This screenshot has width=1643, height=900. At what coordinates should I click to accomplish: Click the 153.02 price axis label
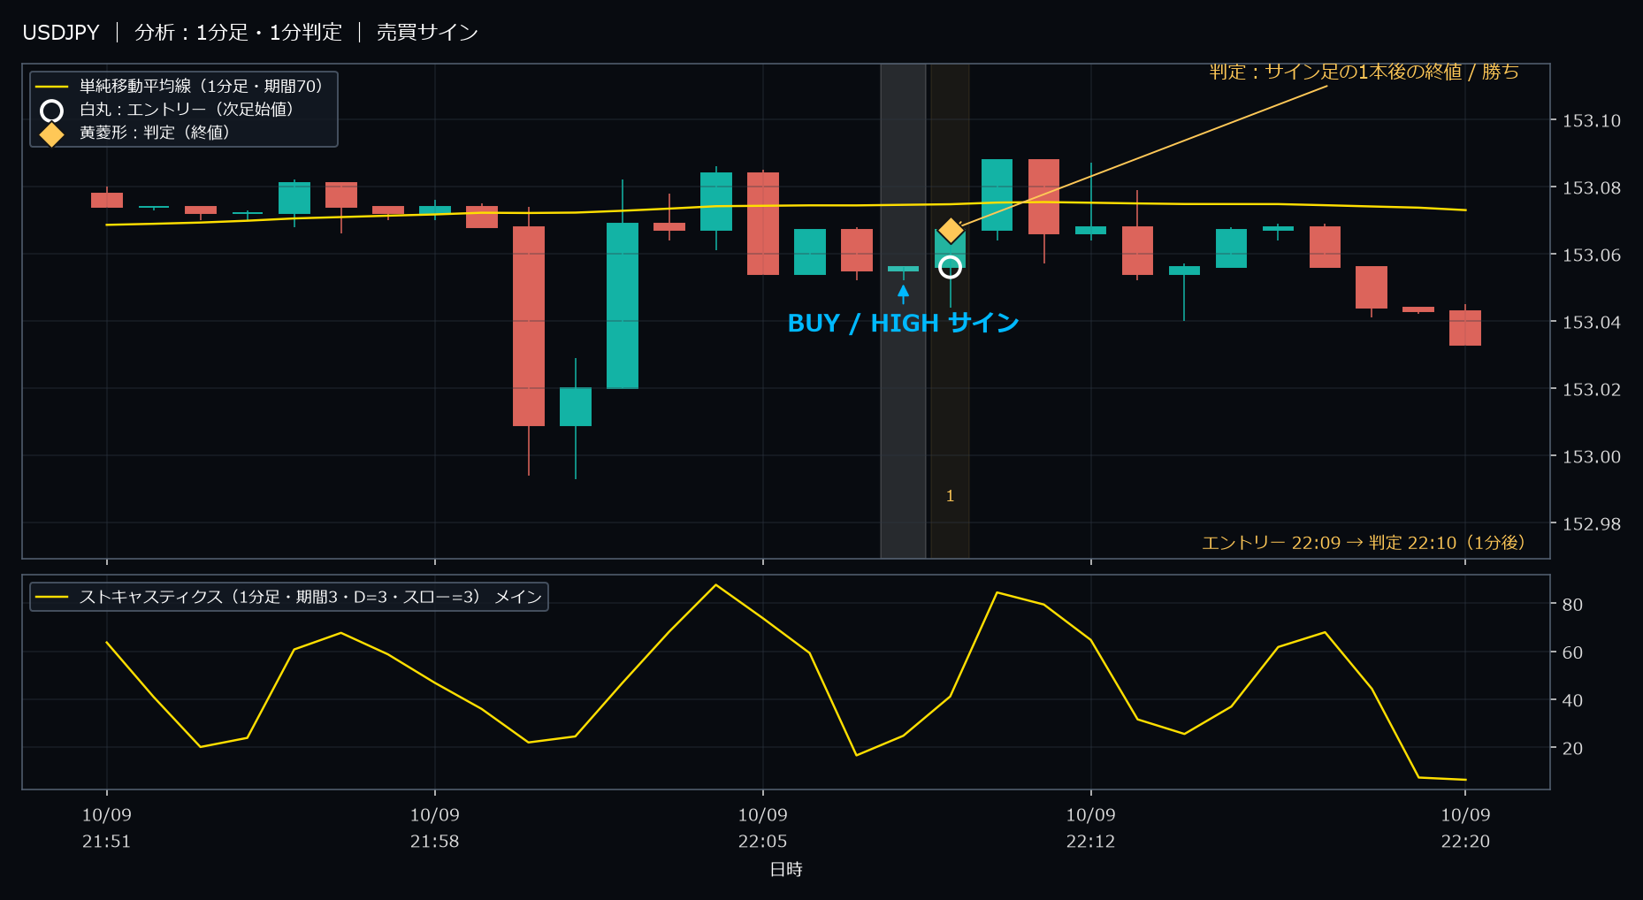1591,389
